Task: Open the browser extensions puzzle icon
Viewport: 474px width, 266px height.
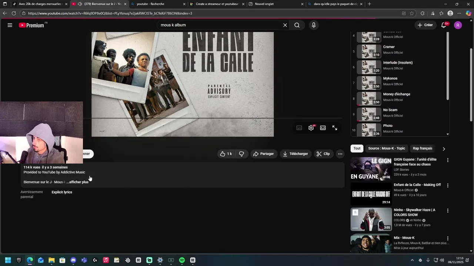Action: (423, 13)
